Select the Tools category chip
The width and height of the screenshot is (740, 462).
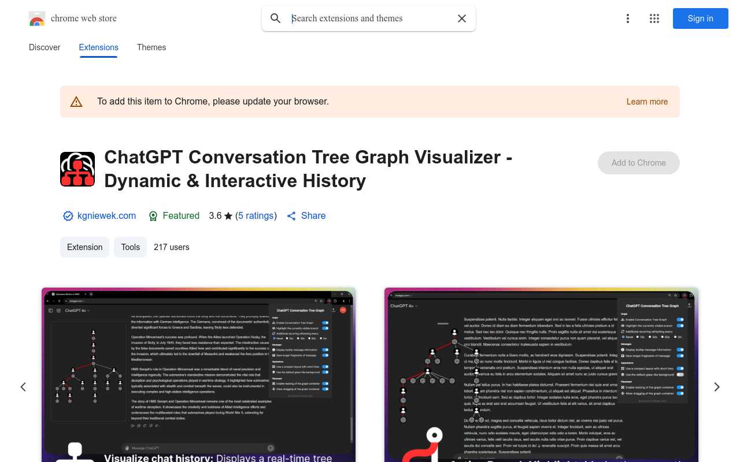131,247
